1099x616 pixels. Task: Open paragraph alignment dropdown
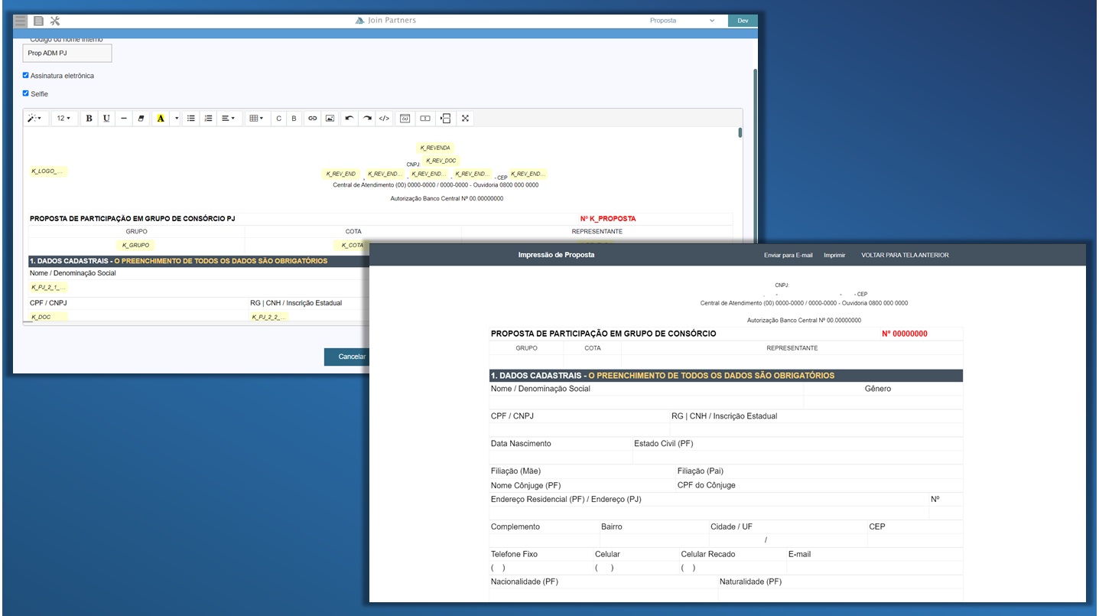(x=228, y=119)
